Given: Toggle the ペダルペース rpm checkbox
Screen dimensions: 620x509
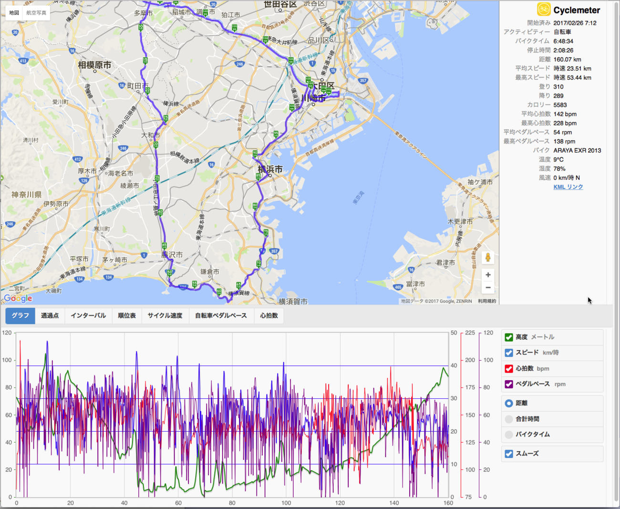Looking at the screenshot, I should [x=509, y=384].
